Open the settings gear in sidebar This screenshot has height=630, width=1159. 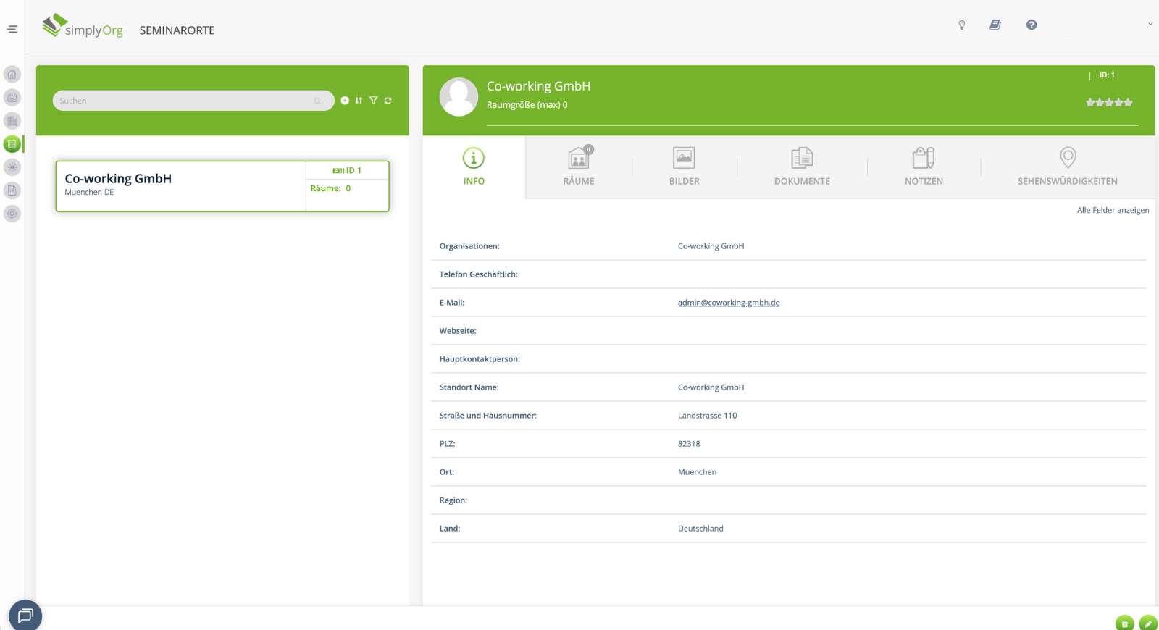tap(12, 214)
